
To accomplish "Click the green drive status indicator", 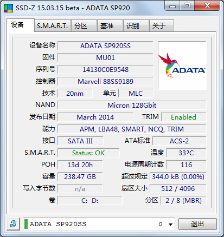I will (26, 224).
